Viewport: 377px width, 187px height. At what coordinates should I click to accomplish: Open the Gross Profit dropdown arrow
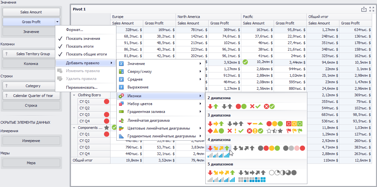point(57,22)
